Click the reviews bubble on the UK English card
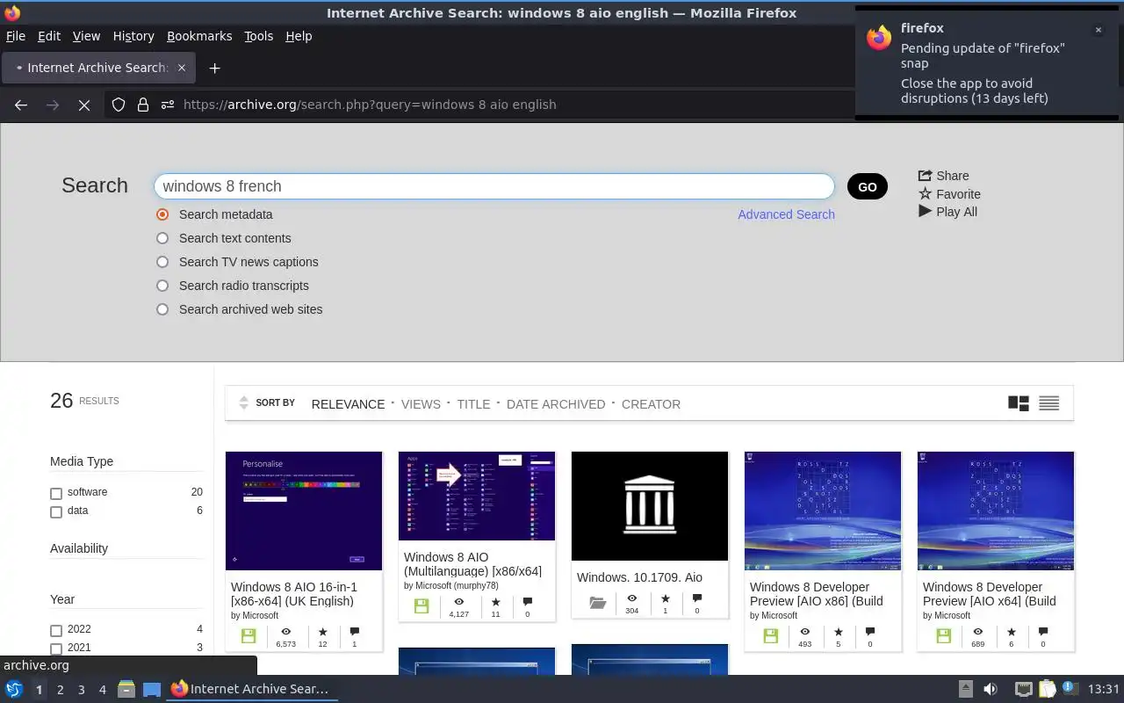This screenshot has height=703, width=1124. point(355,632)
